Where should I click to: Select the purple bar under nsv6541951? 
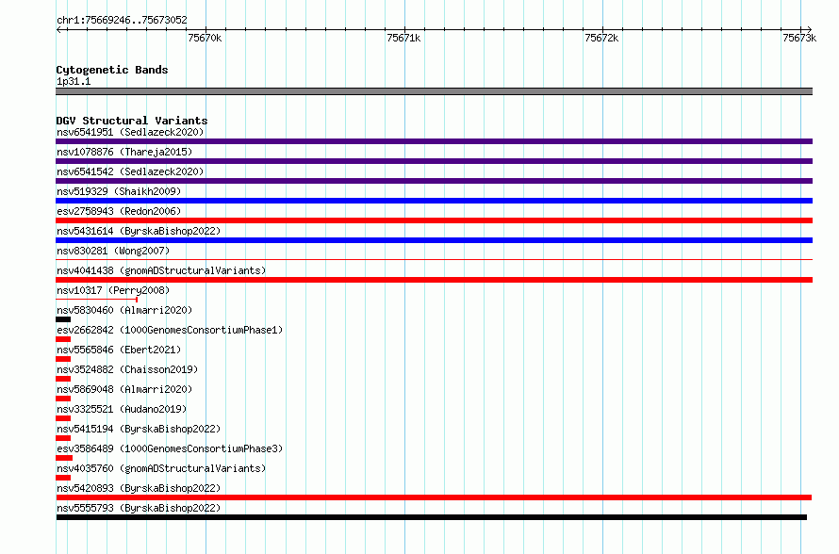(434, 141)
